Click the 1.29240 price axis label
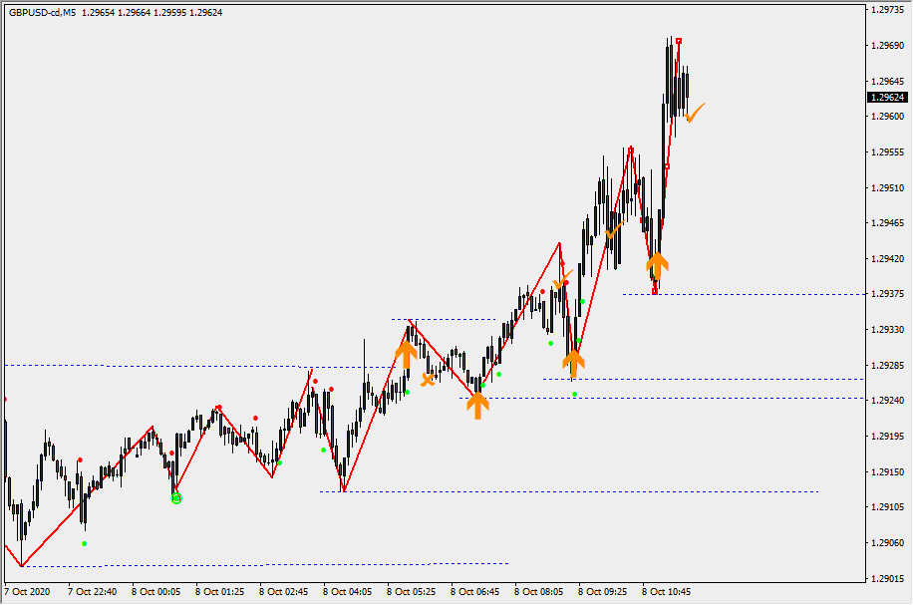Image resolution: width=913 pixels, height=605 pixels. 886,401
